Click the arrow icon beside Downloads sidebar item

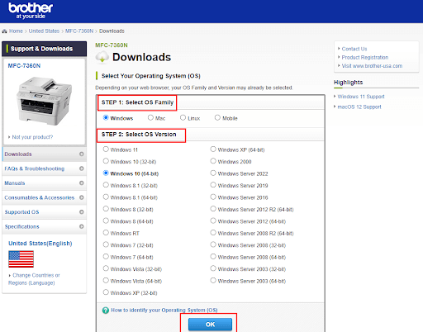pos(82,154)
